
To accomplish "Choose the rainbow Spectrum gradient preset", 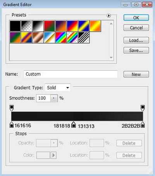I will [x=61, y=38].
